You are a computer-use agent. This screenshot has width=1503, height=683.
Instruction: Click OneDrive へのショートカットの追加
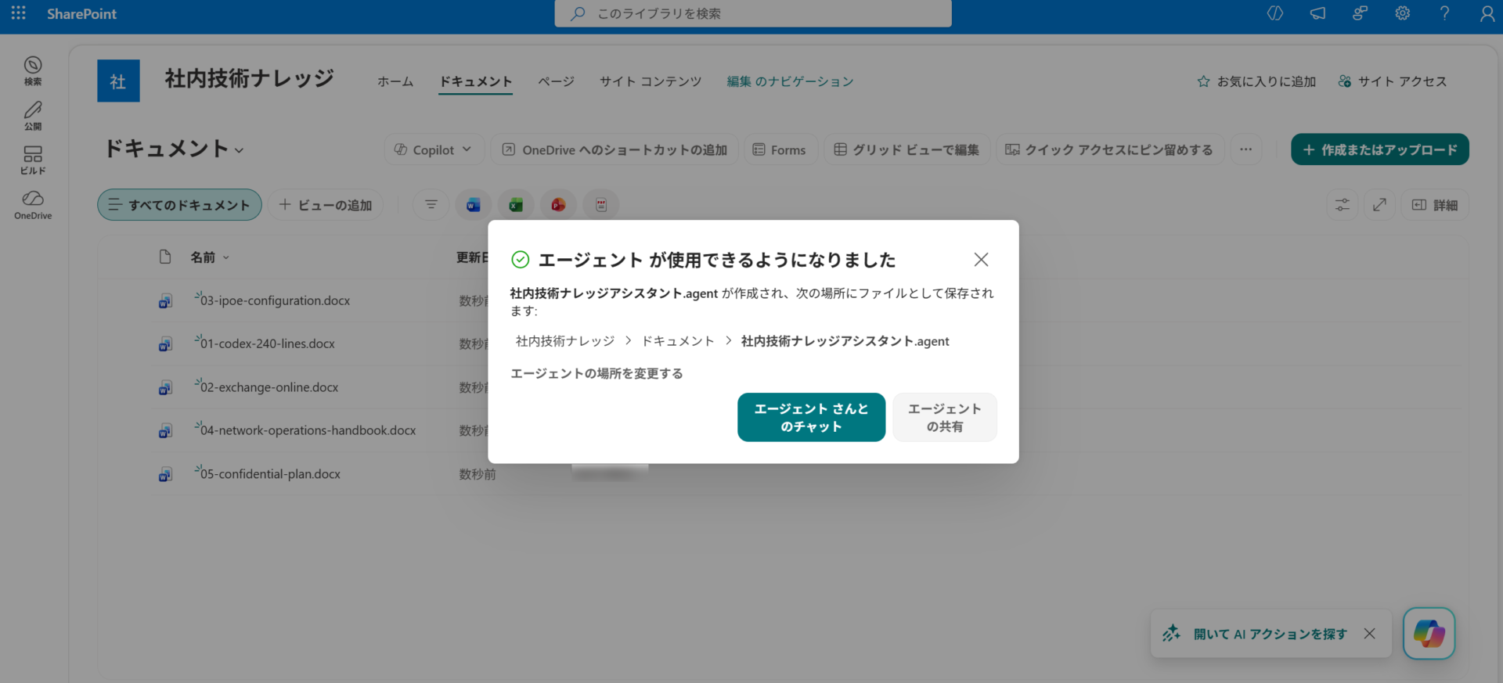tap(615, 149)
